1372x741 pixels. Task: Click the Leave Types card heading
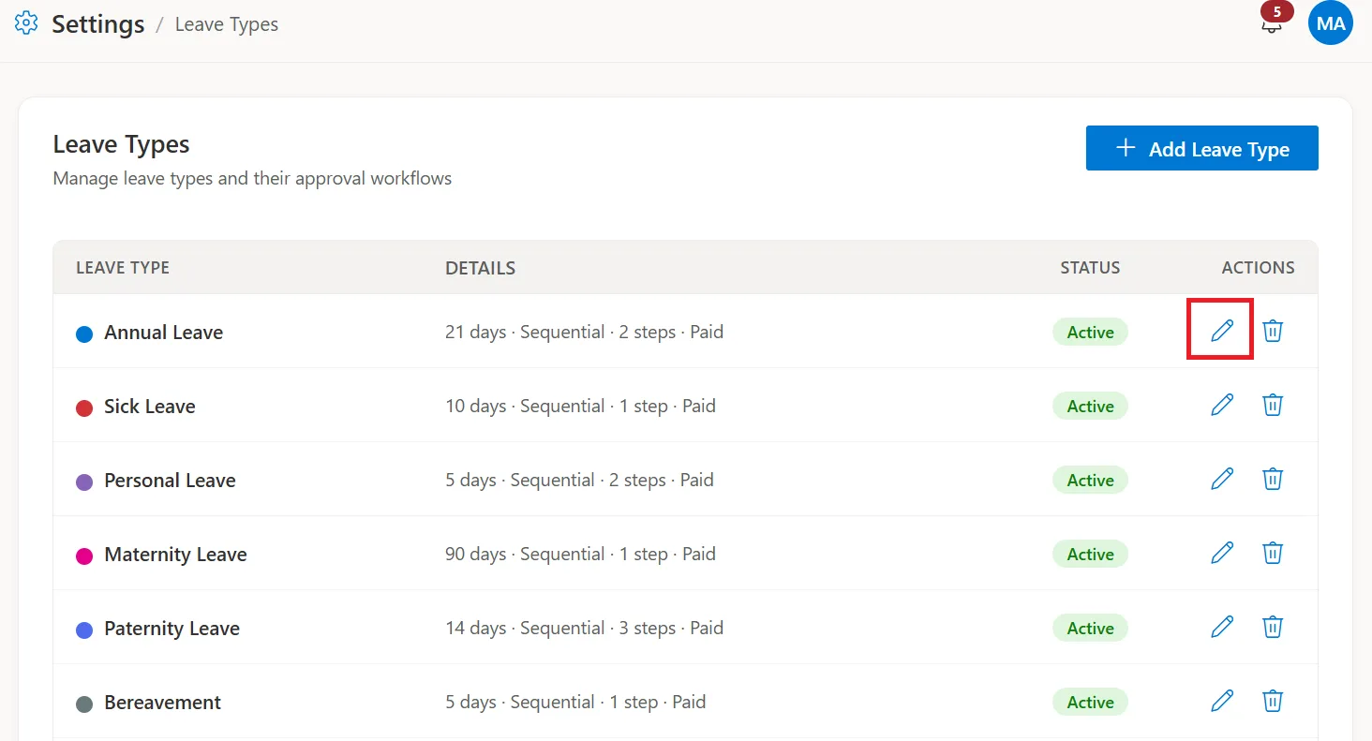121,144
